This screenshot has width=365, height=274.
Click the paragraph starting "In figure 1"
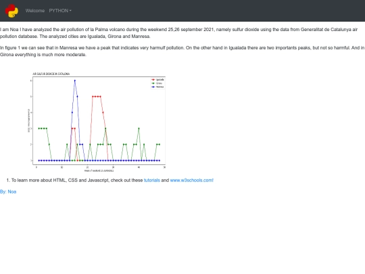(x=182, y=51)
